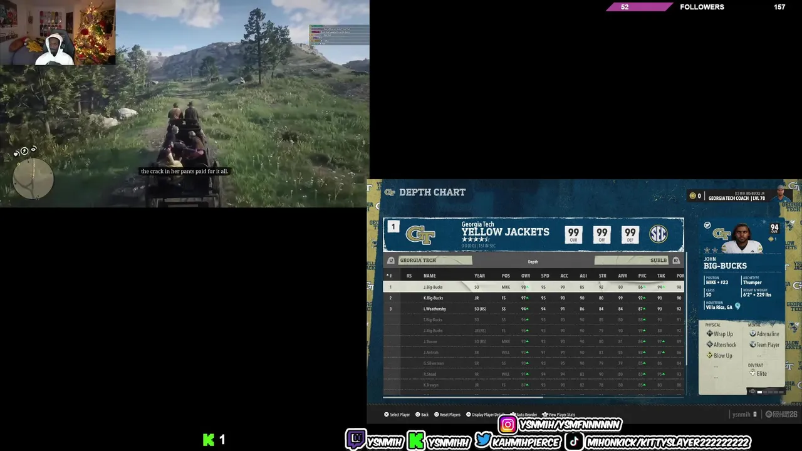This screenshot has width=802, height=451.
Task: Click the Instagram icon in overlay
Action: coord(508,425)
